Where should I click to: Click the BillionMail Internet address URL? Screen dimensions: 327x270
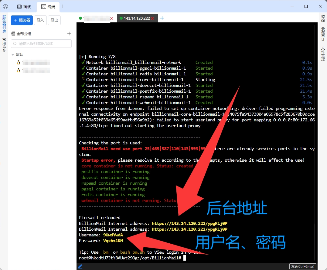tap(189, 223)
